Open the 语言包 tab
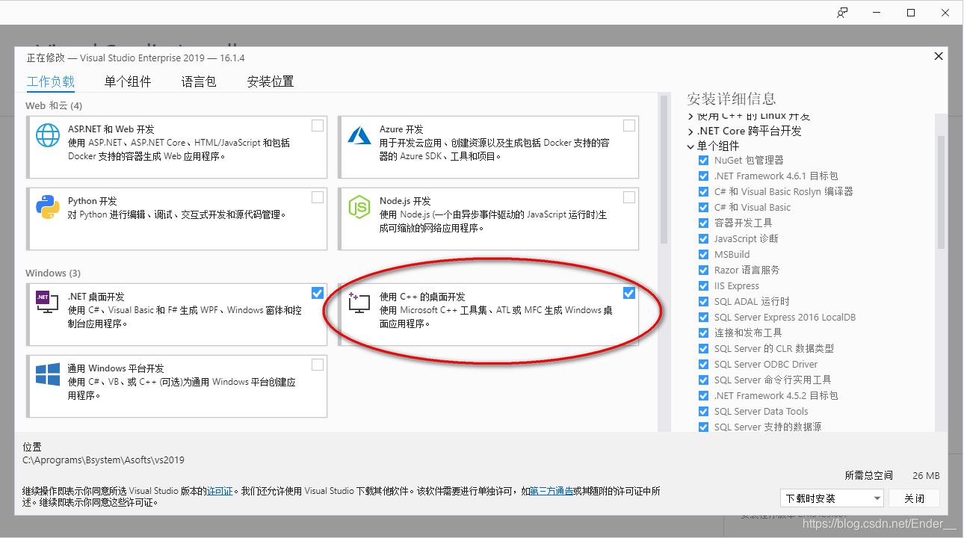 click(197, 81)
